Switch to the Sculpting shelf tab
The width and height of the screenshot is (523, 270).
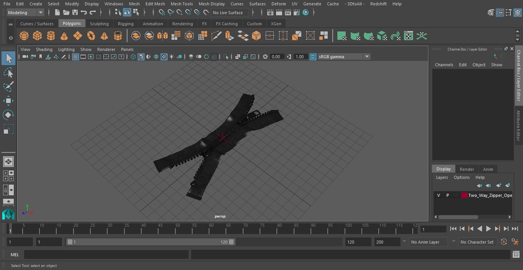pos(99,24)
